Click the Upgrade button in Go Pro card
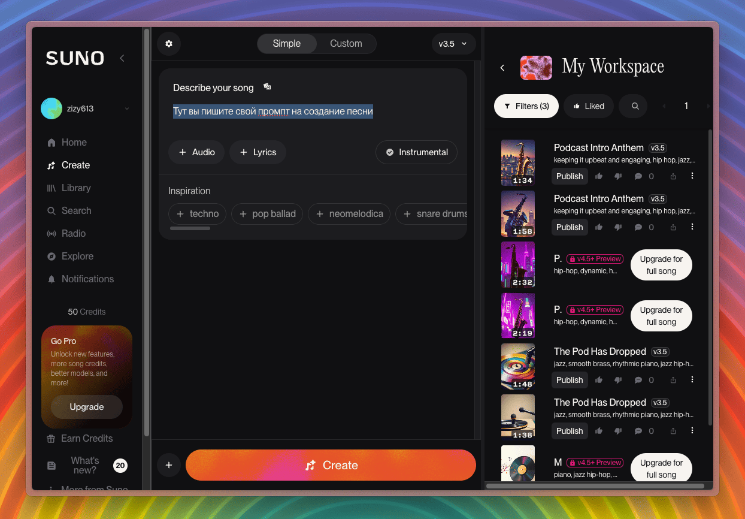The height and width of the screenshot is (519, 745). tap(87, 407)
